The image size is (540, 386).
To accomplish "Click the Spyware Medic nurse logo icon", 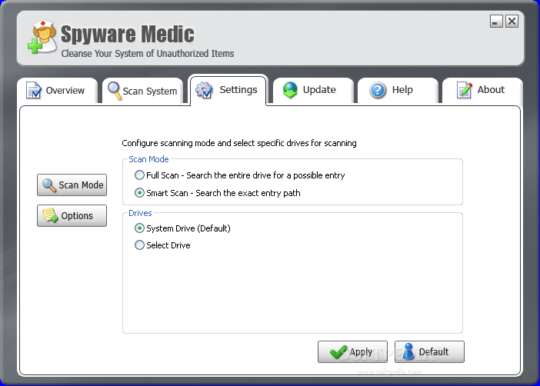I will (x=42, y=37).
